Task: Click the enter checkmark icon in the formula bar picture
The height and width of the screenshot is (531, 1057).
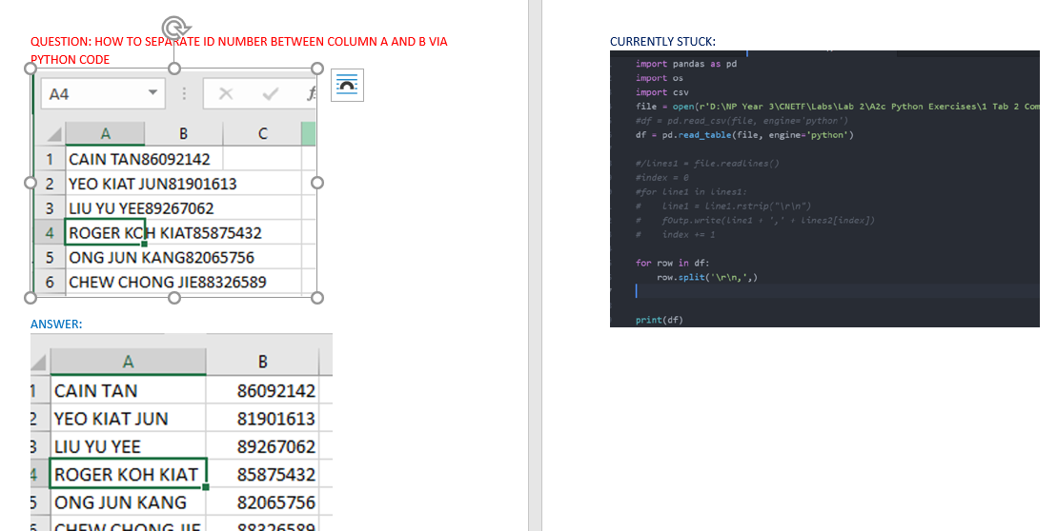Action: click(x=271, y=94)
